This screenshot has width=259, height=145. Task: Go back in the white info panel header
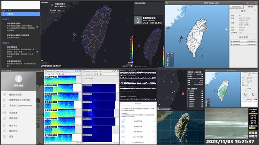coord(121,104)
